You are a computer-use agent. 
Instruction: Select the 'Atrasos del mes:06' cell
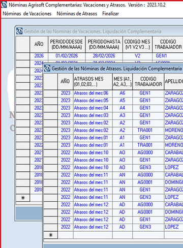[x=93, y=93]
